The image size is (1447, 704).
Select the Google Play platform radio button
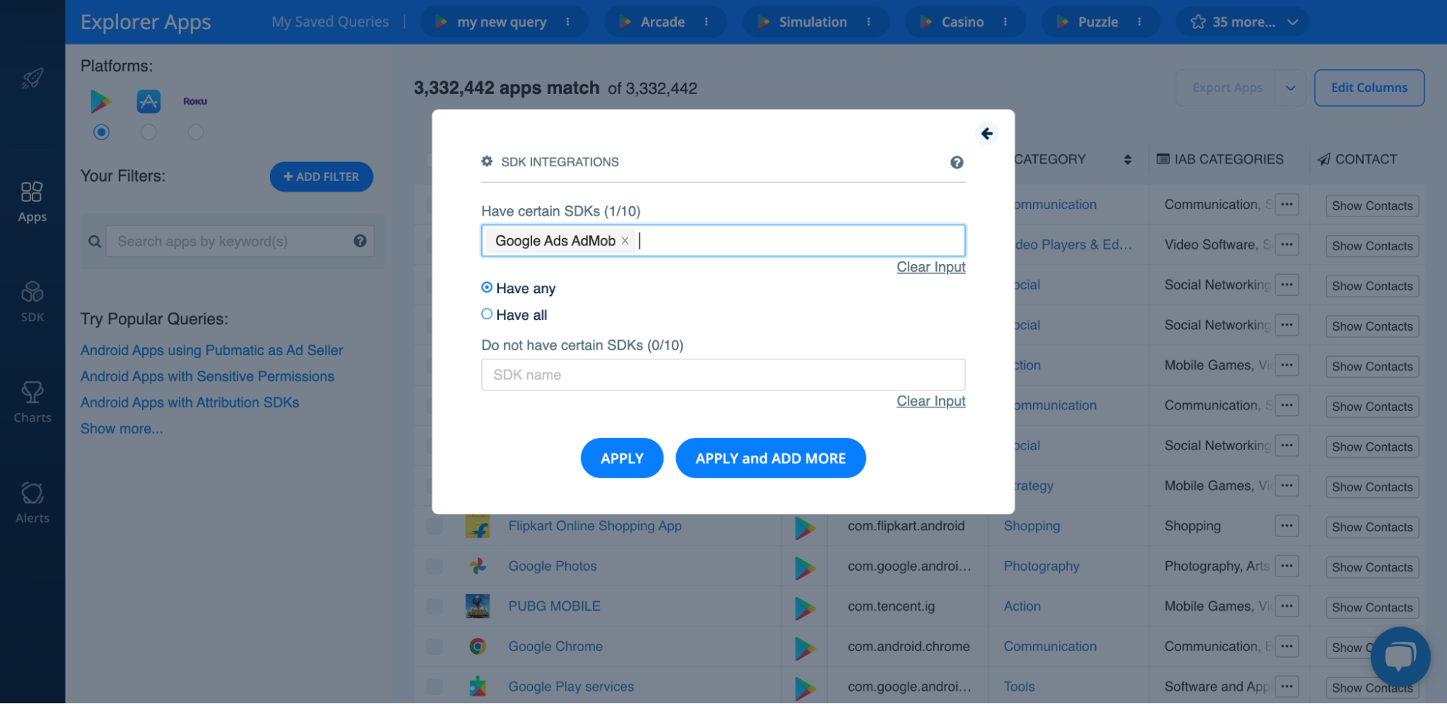(x=101, y=132)
